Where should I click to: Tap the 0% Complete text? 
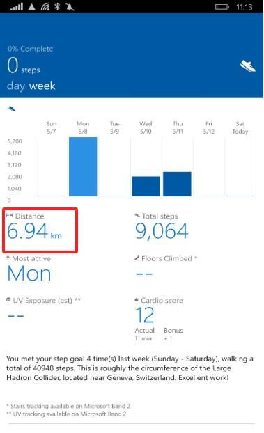(x=31, y=49)
